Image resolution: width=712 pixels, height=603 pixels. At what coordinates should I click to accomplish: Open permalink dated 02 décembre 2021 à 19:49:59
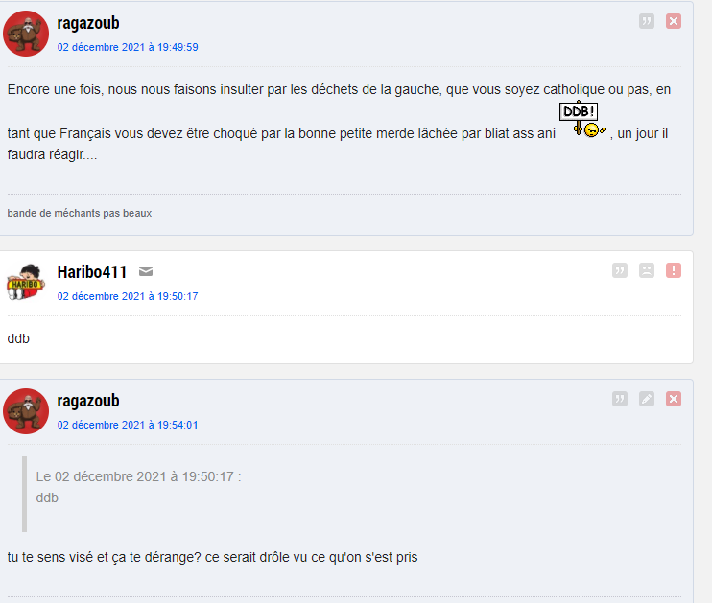[128, 47]
